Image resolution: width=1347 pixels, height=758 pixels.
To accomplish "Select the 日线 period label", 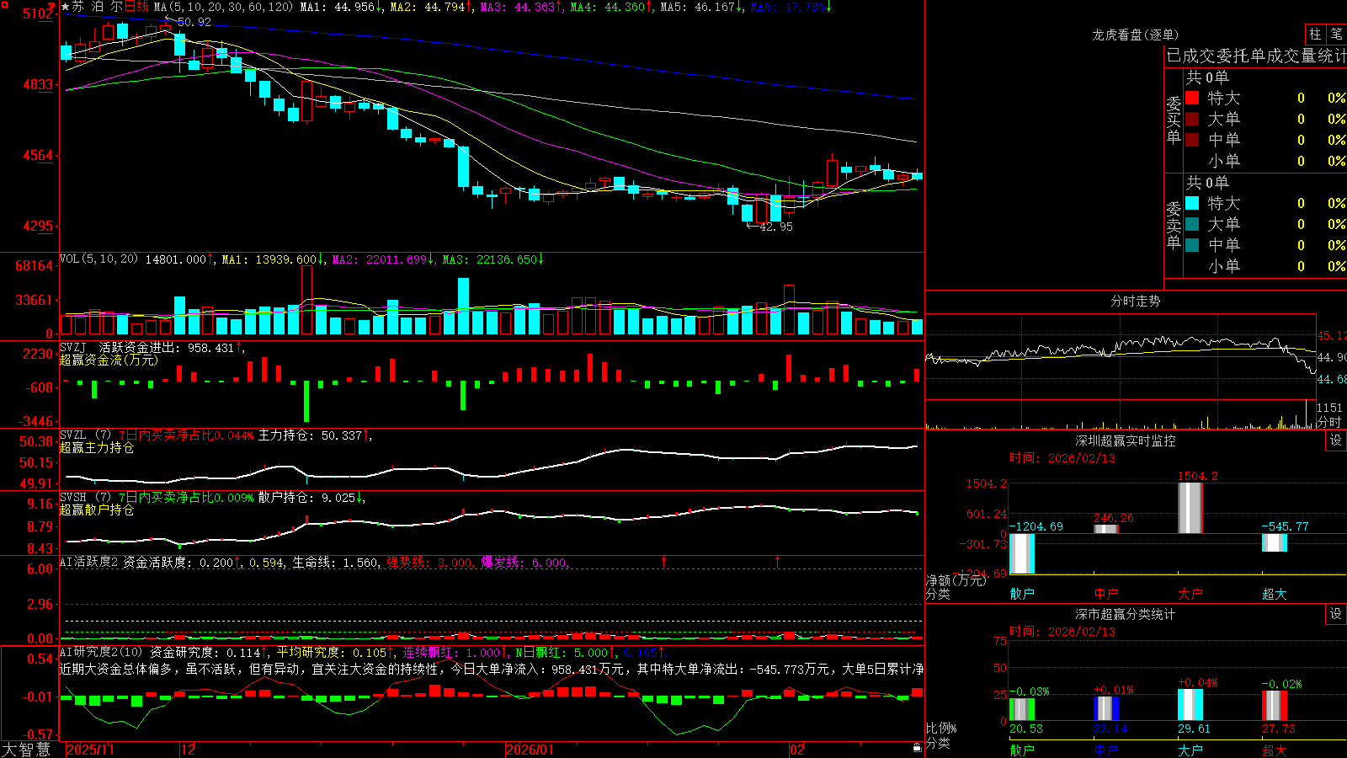I will pyautogui.click(x=136, y=7).
